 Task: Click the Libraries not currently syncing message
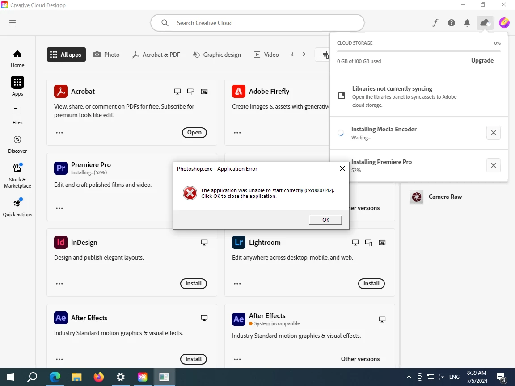click(392, 88)
